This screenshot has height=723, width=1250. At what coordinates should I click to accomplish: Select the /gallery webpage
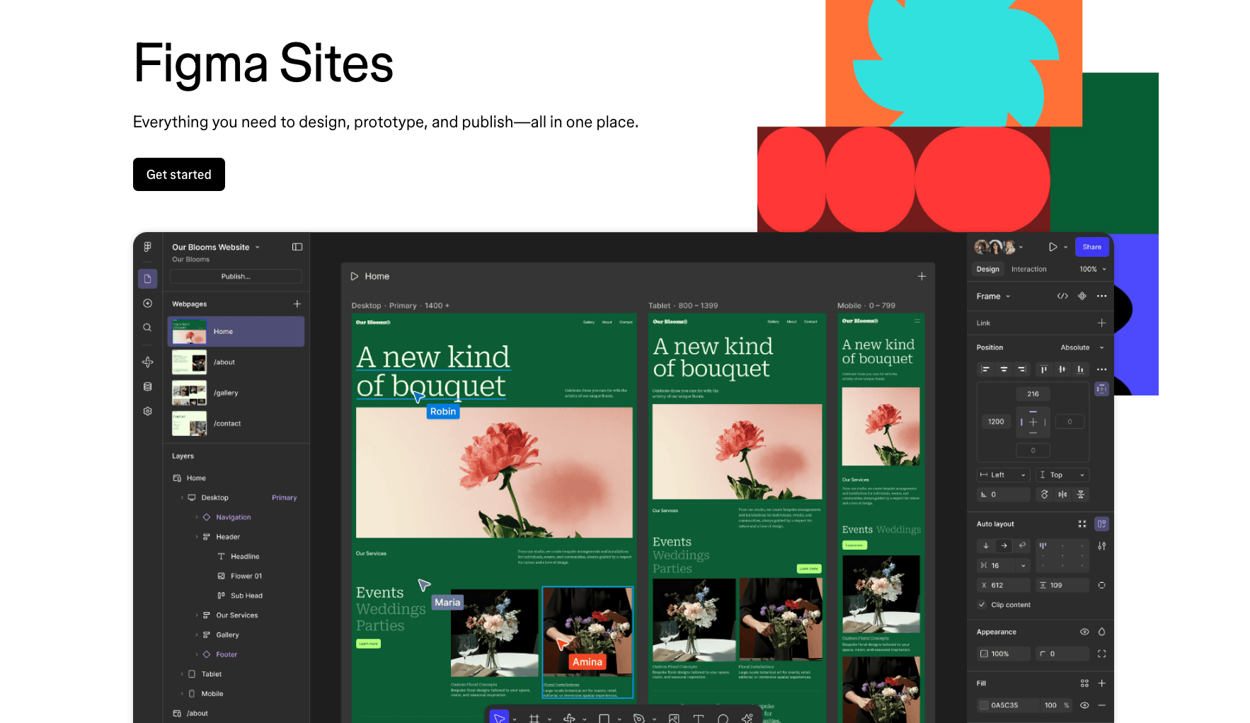click(236, 393)
